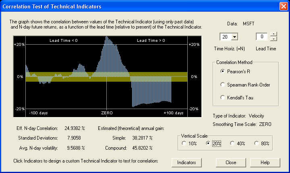The image size is (290, 173).
Task: Click the +100 days graph label
Action: [174, 113]
